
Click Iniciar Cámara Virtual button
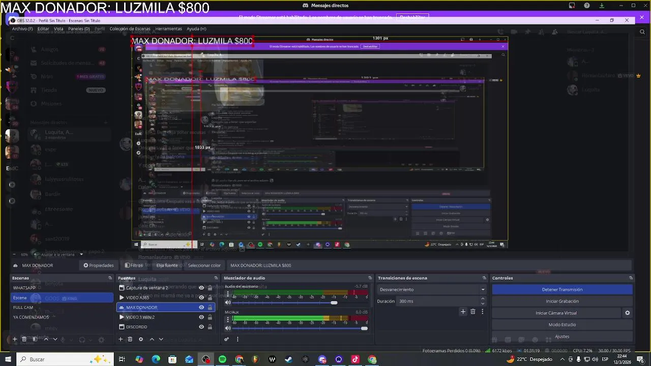point(556,313)
